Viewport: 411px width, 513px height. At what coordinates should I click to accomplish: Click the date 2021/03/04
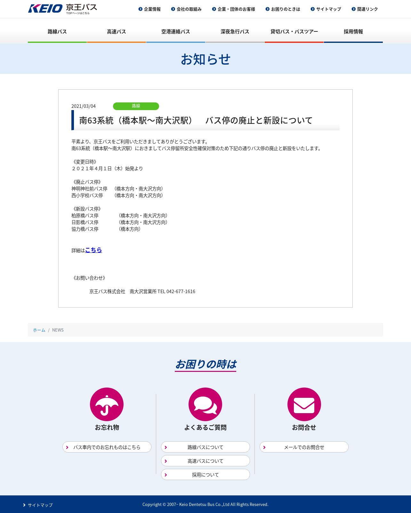pos(84,106)
